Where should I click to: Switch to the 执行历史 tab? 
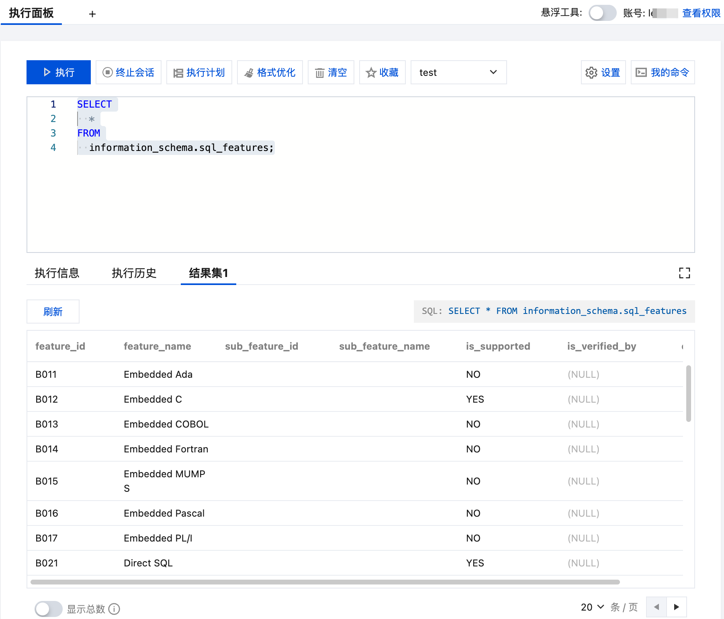tap(134, 273)
